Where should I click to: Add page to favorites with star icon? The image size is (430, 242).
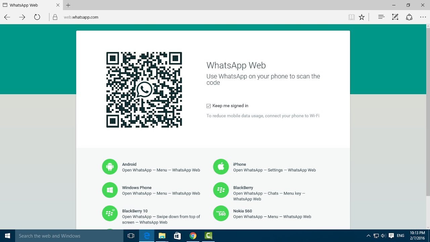click(x=362, y=17)
